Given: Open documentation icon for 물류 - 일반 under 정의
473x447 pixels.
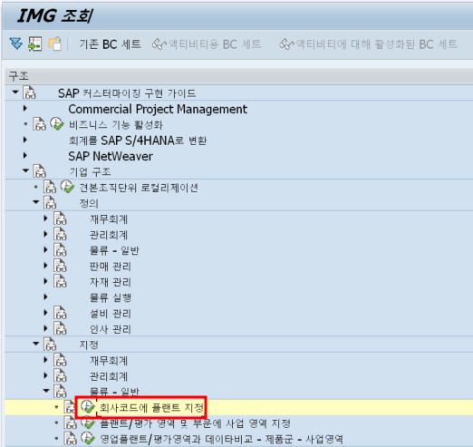Looking at the screenshot, I should [60, 249].
